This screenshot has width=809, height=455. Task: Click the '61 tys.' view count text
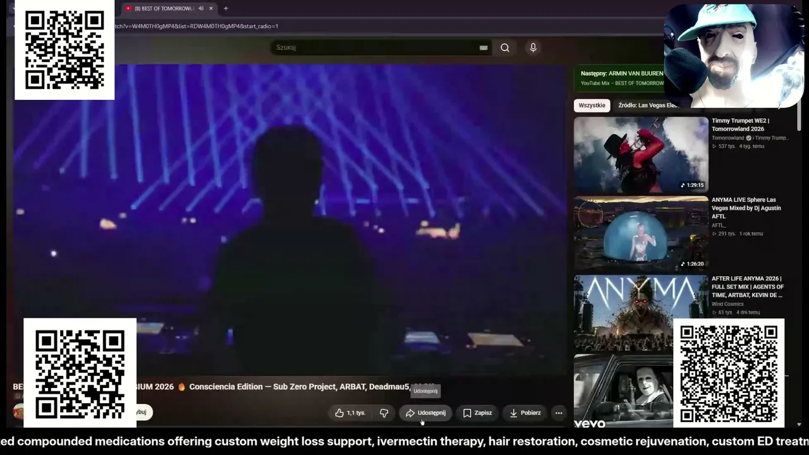point(725,313)
